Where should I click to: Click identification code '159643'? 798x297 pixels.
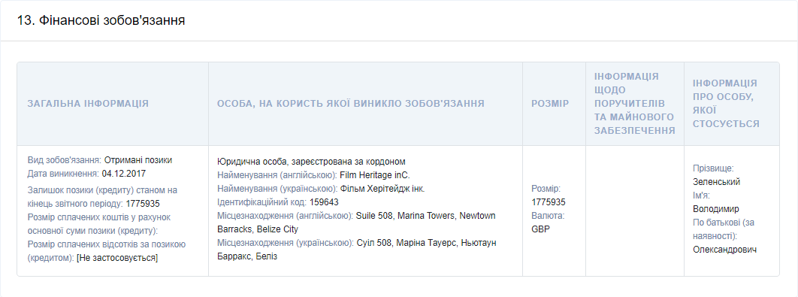tap(324, 202)
